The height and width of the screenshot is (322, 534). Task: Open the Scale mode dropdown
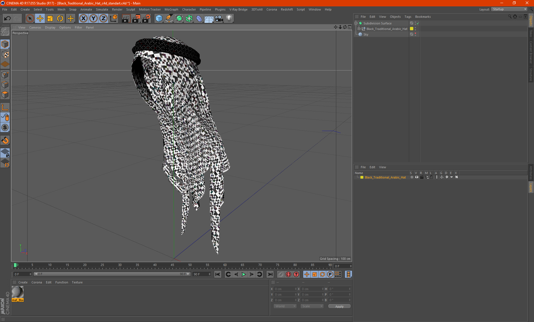312,306
